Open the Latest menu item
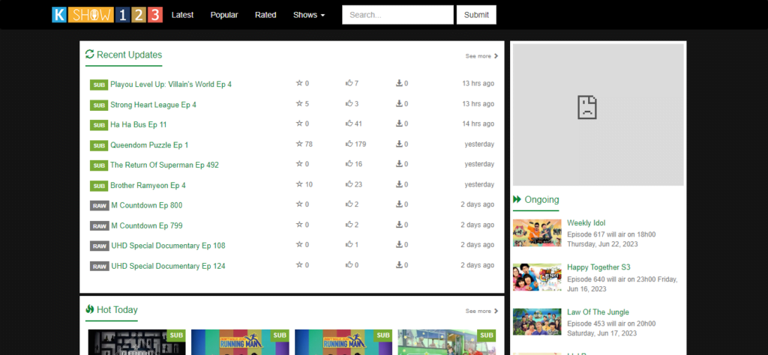Viewport: 768px width, 355px height. tap(183, 15)
